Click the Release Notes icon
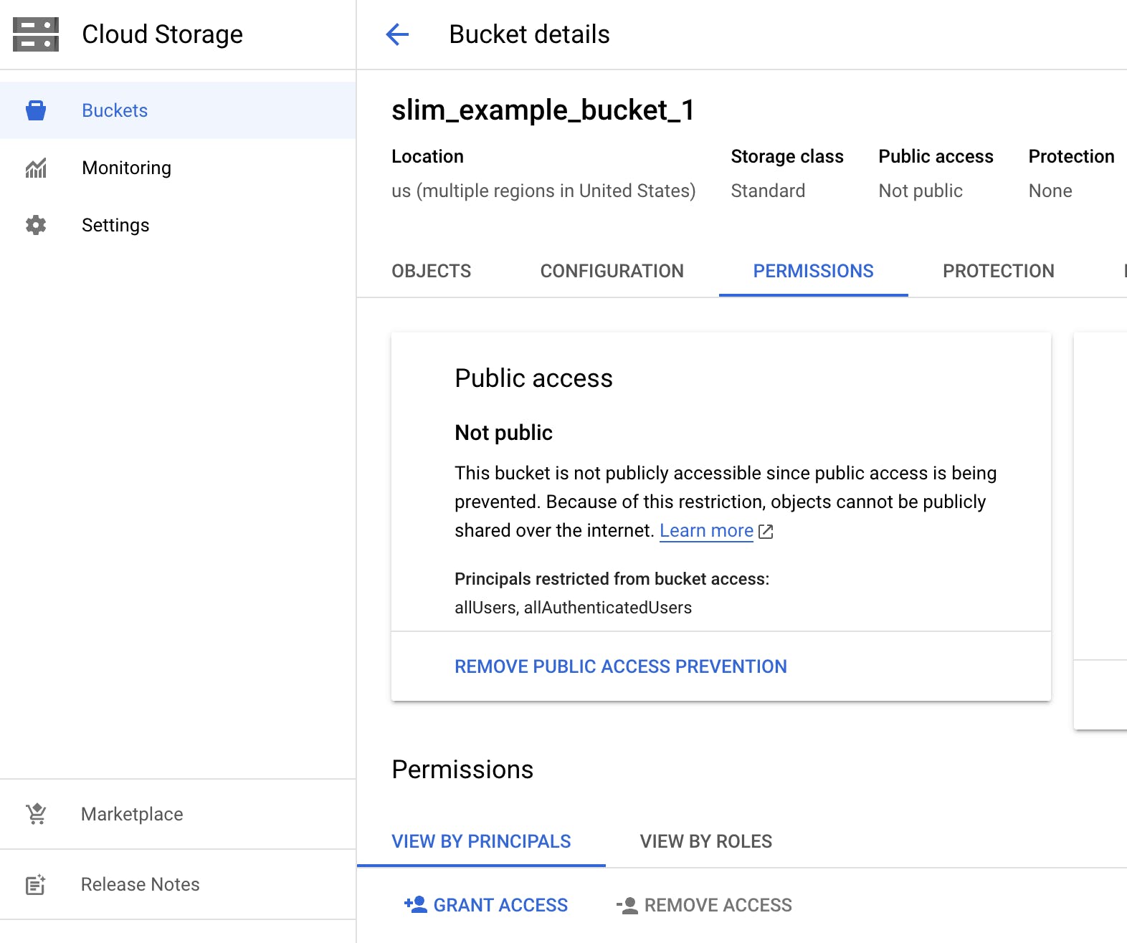Screen dimensions: 1127x943 36,885
